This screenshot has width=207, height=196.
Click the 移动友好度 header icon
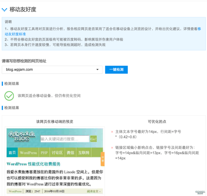[4, 10]
